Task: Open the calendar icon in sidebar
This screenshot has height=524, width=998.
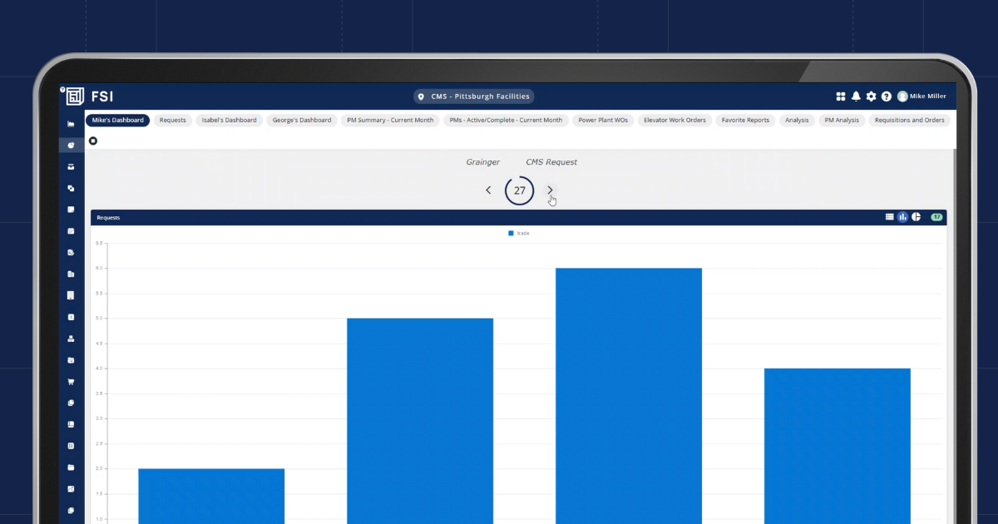Action: [71, 231]
